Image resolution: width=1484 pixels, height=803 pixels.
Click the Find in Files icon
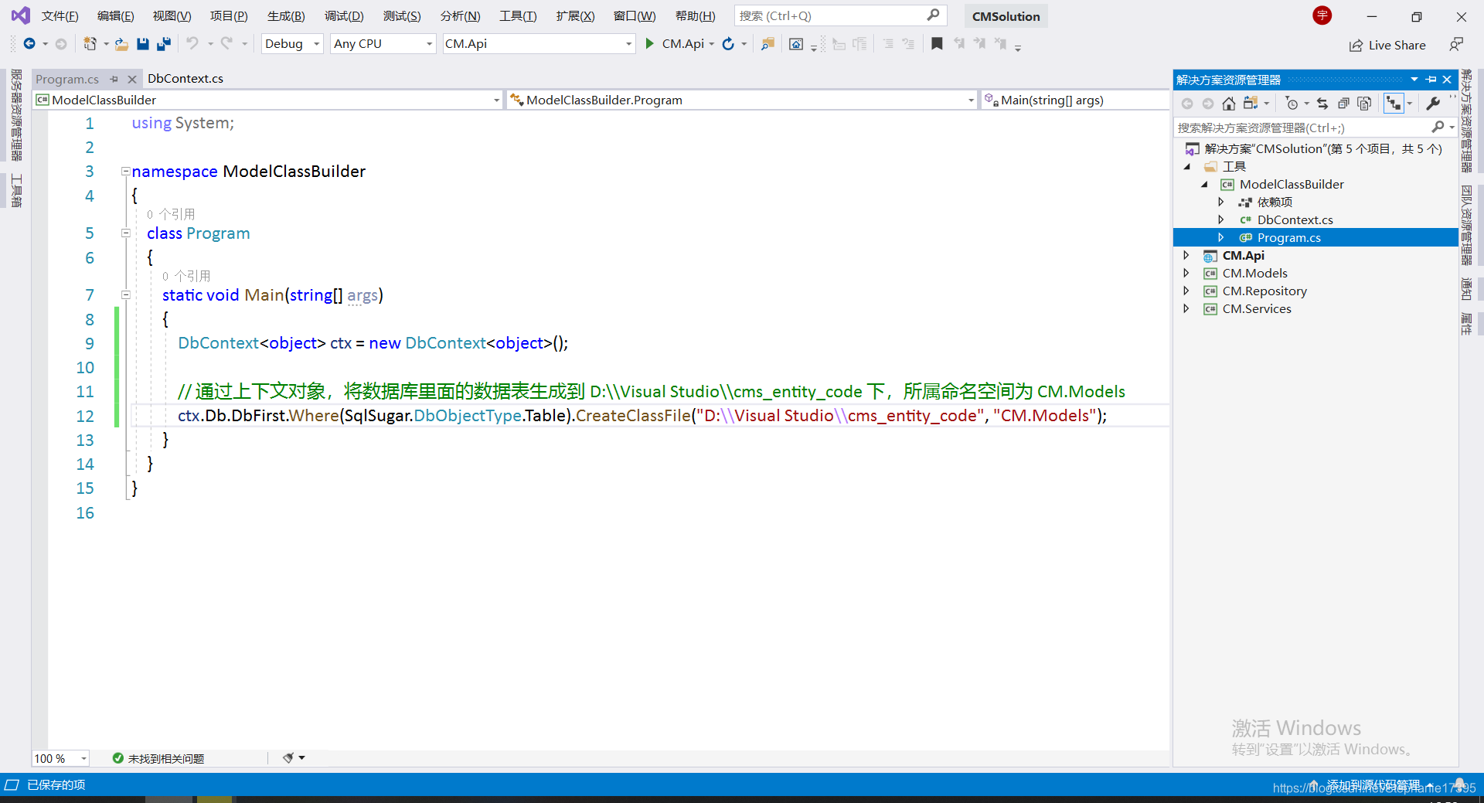(768, 44)
